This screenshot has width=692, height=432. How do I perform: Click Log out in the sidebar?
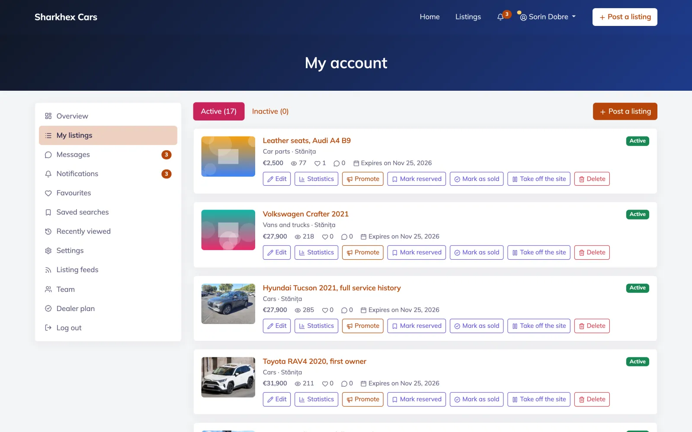108,328
